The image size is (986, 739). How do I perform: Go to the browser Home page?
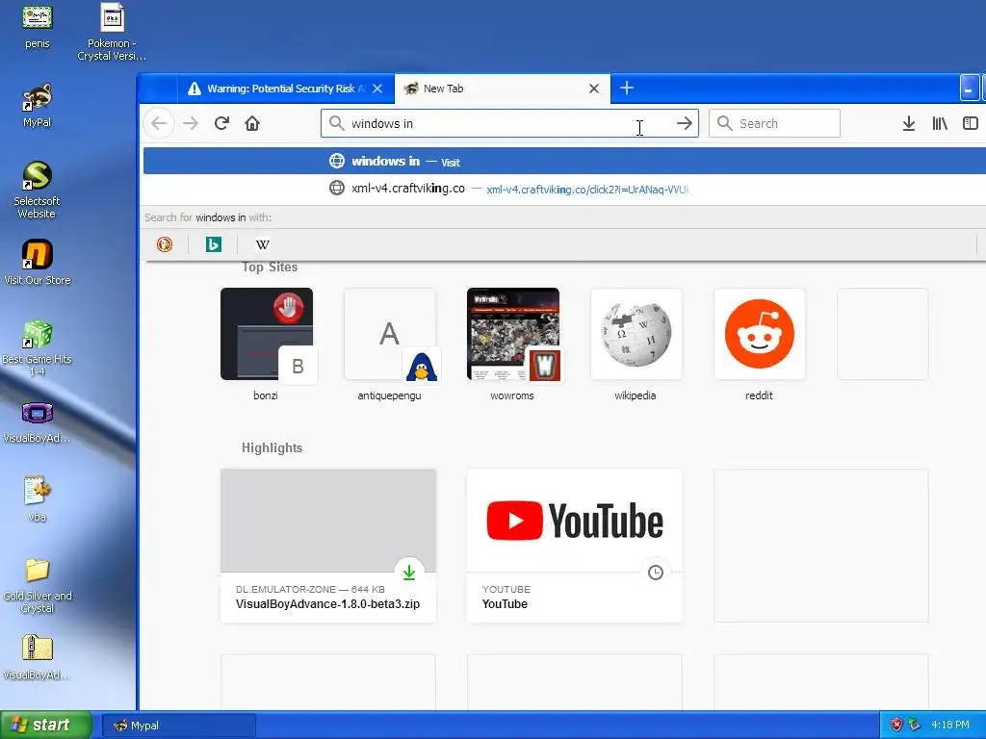[252, 123]
